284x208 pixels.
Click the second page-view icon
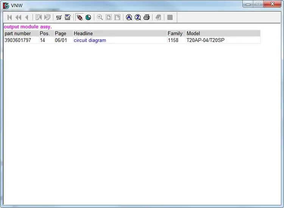117,17
